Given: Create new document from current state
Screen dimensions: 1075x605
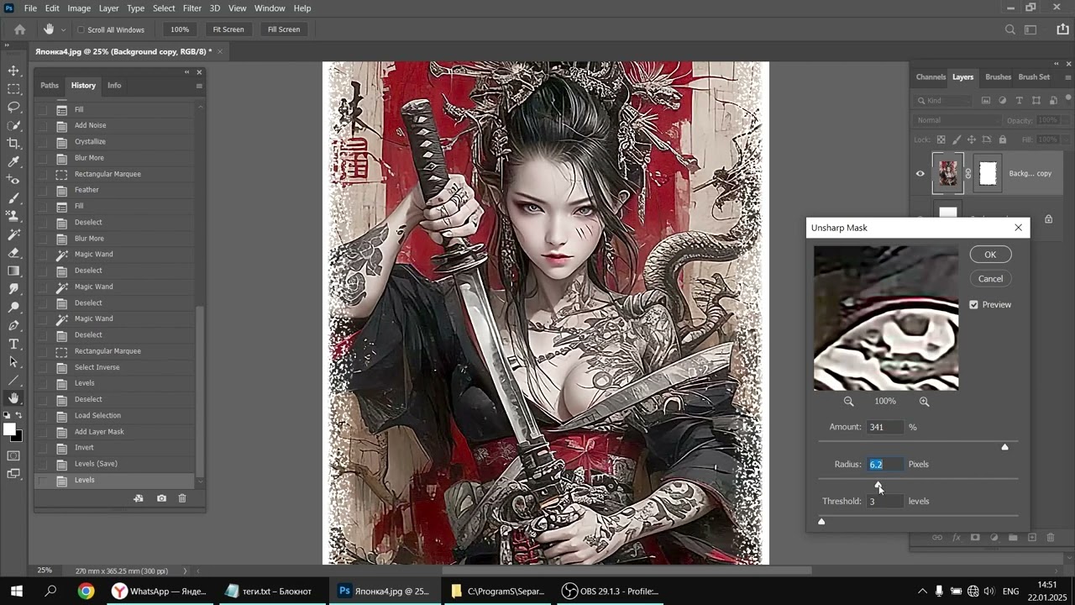Looking at the screenshot, I should click(x=139, y=498).
